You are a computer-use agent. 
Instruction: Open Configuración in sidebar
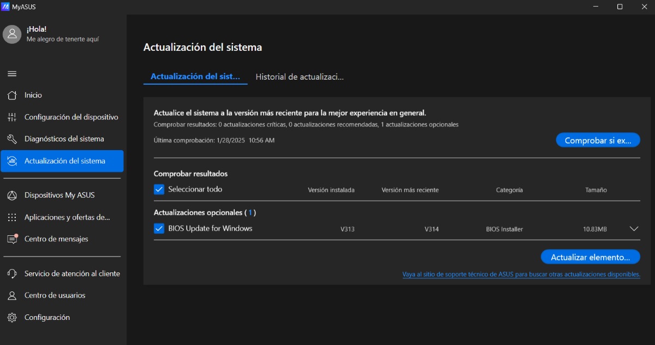(62, 317)
